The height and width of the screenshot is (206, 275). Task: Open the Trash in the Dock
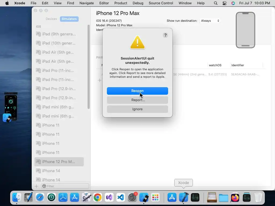258,197
